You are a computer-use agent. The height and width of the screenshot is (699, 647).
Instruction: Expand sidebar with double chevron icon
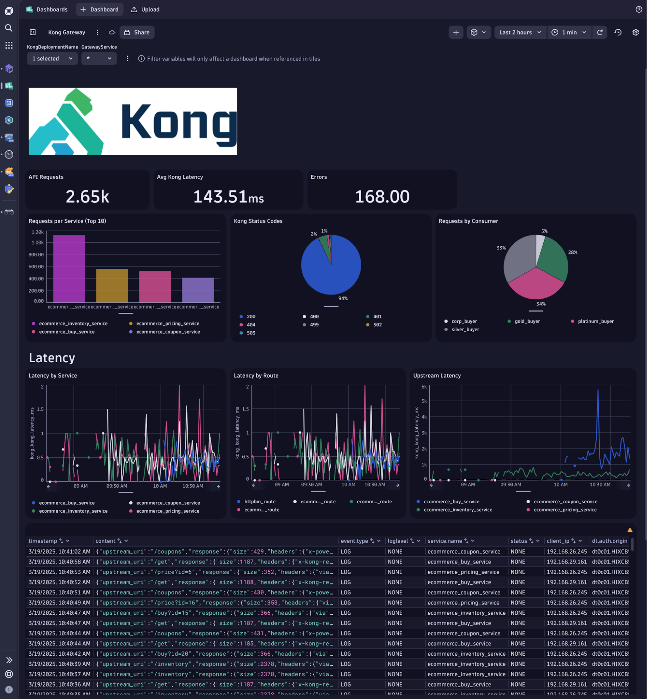[x=9, y=660]
